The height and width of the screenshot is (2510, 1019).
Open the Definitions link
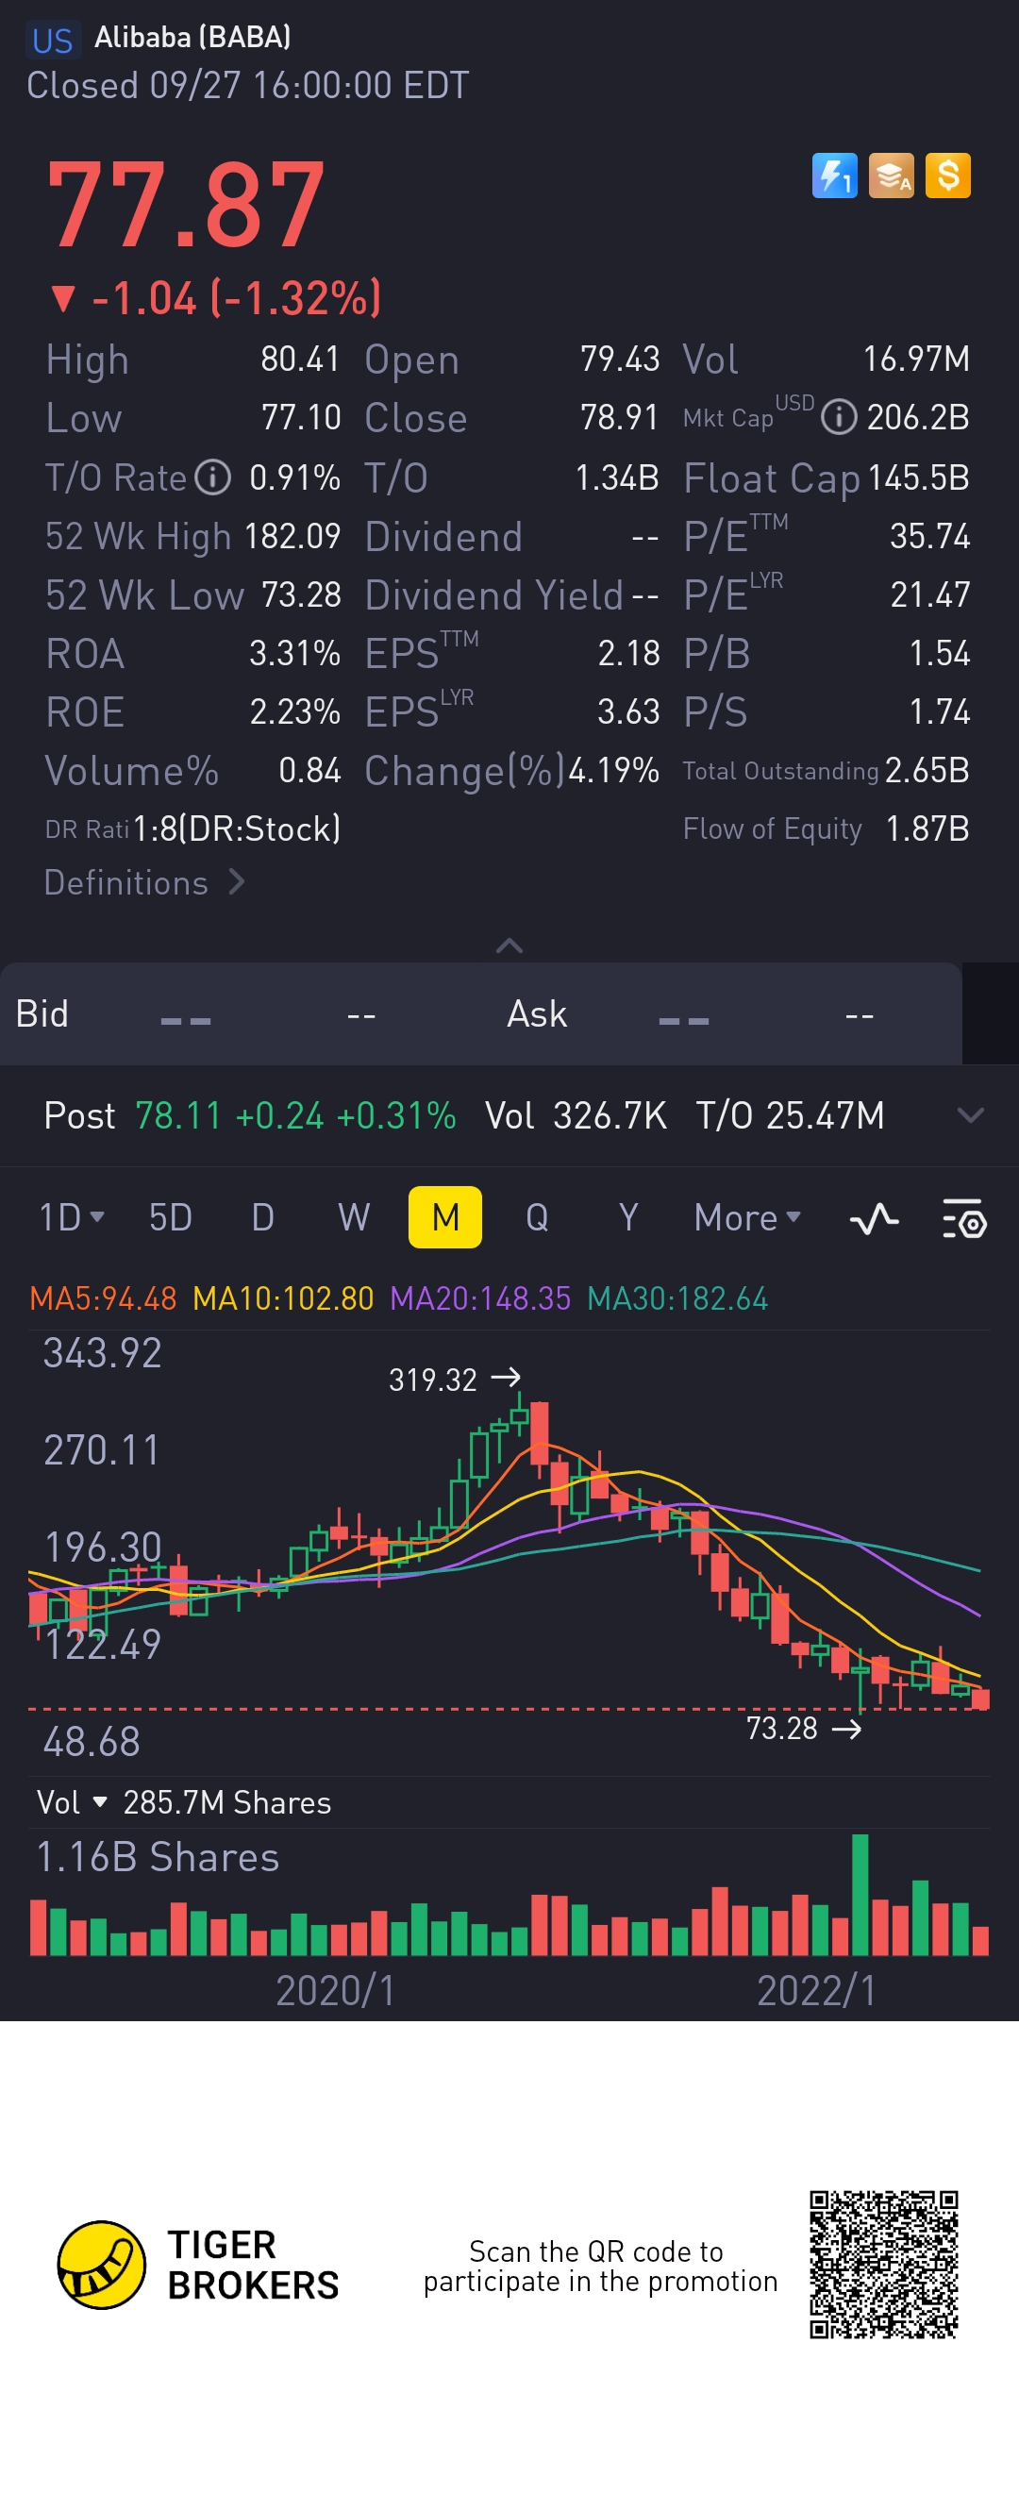coord(144,882)
